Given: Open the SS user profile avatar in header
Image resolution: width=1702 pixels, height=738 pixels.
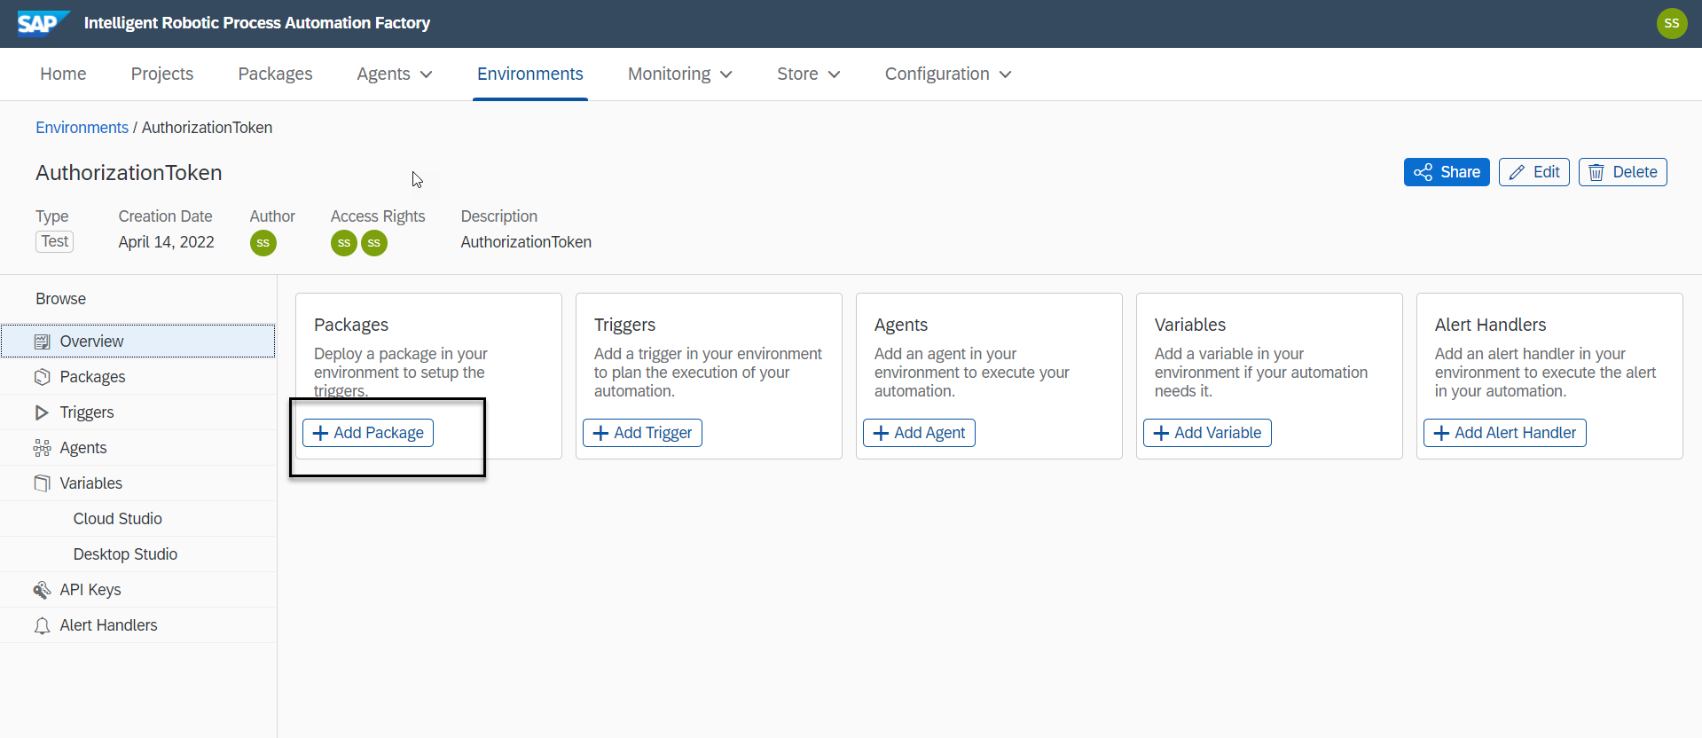Looking at the screenshot, I should (x=1671, y=23).
